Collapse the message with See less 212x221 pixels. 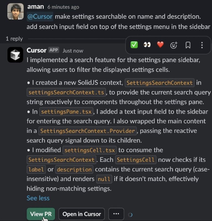38,198
